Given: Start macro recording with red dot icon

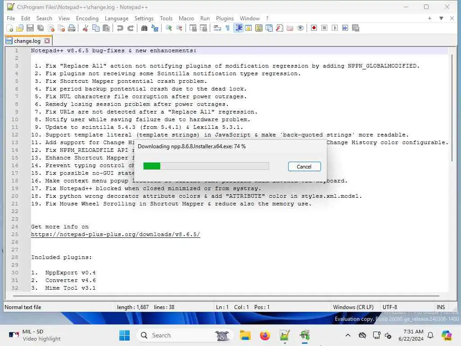Looking at the screenshot, I should (314, 28).
